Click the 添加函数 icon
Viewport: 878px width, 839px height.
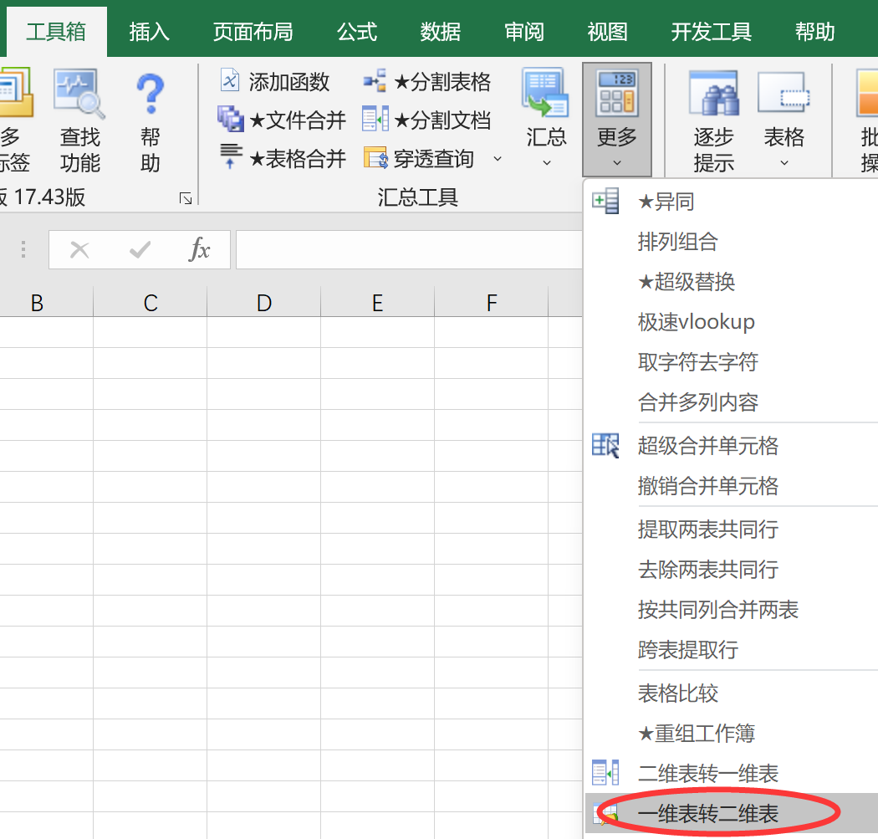click(229, 81)
